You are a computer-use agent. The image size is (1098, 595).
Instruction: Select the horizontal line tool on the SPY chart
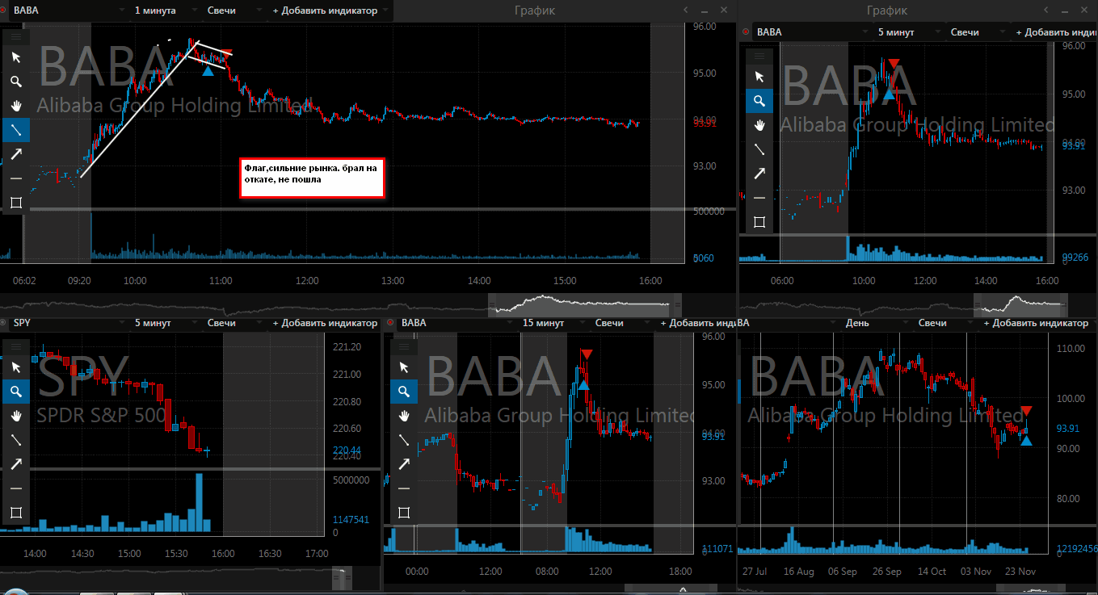[x=15, y=488]
